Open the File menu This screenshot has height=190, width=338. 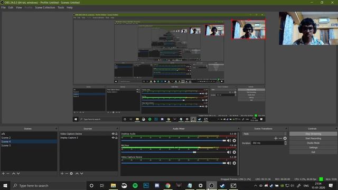point(4,7)
